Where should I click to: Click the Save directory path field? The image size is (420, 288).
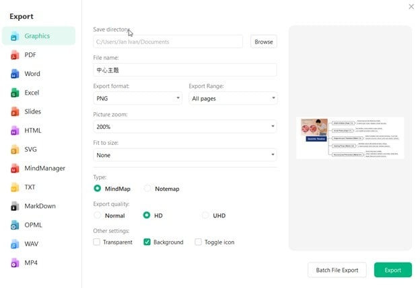[168, 42]
